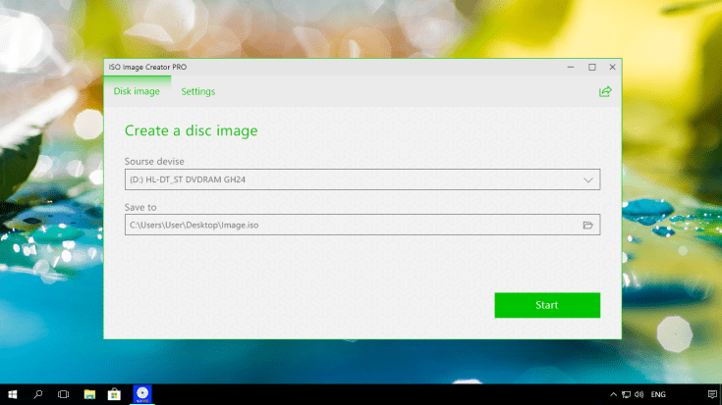Click the taskbar search magnifier icon
The image size is (722, 405).
pyautogui.click(x=38, y=394)
